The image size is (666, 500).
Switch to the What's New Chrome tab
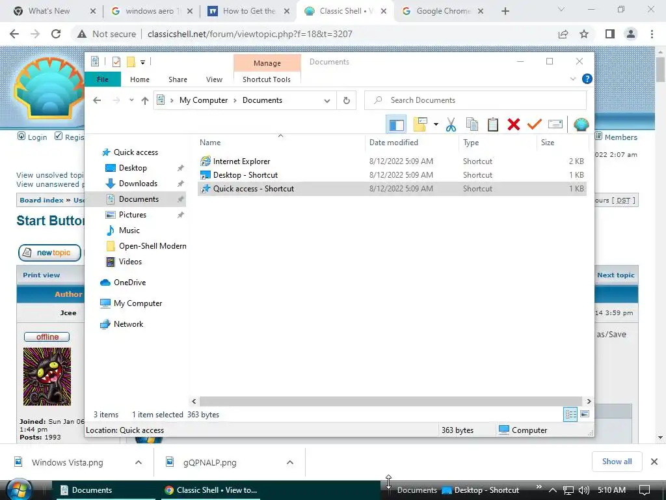coord(49,11)
